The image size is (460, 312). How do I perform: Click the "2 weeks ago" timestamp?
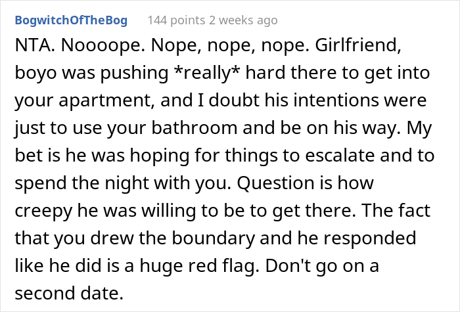pyautogui.click(x=242, y=20)
